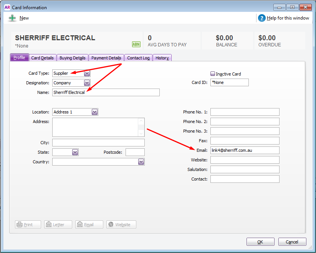
Task: Click the Letter button at bottom
Action: click(58, 224)
